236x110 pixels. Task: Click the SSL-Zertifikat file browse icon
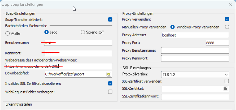point(226,89)
